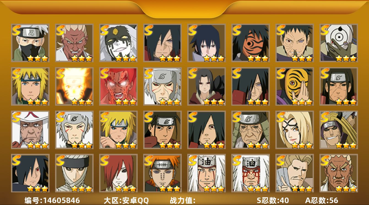Select the masked Kakashi ninja portrait
Viewport: 369px width, 205px height.
(x=30, y=43)
